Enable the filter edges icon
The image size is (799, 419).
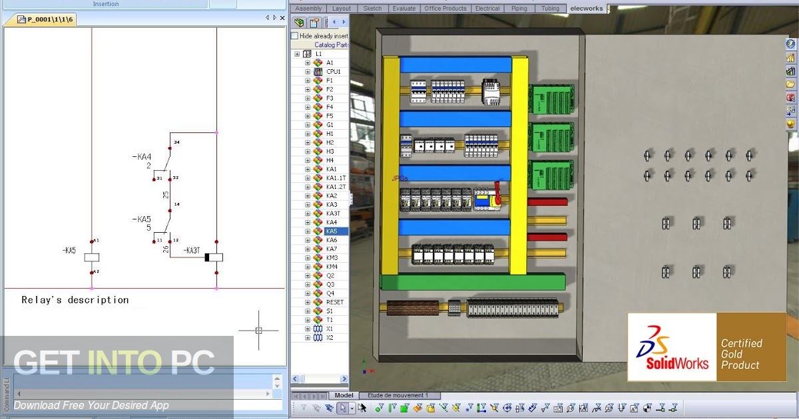(x=392, y=408)
